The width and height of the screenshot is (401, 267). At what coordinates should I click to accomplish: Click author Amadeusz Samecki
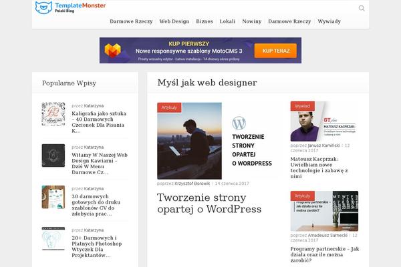coord(327,236)
